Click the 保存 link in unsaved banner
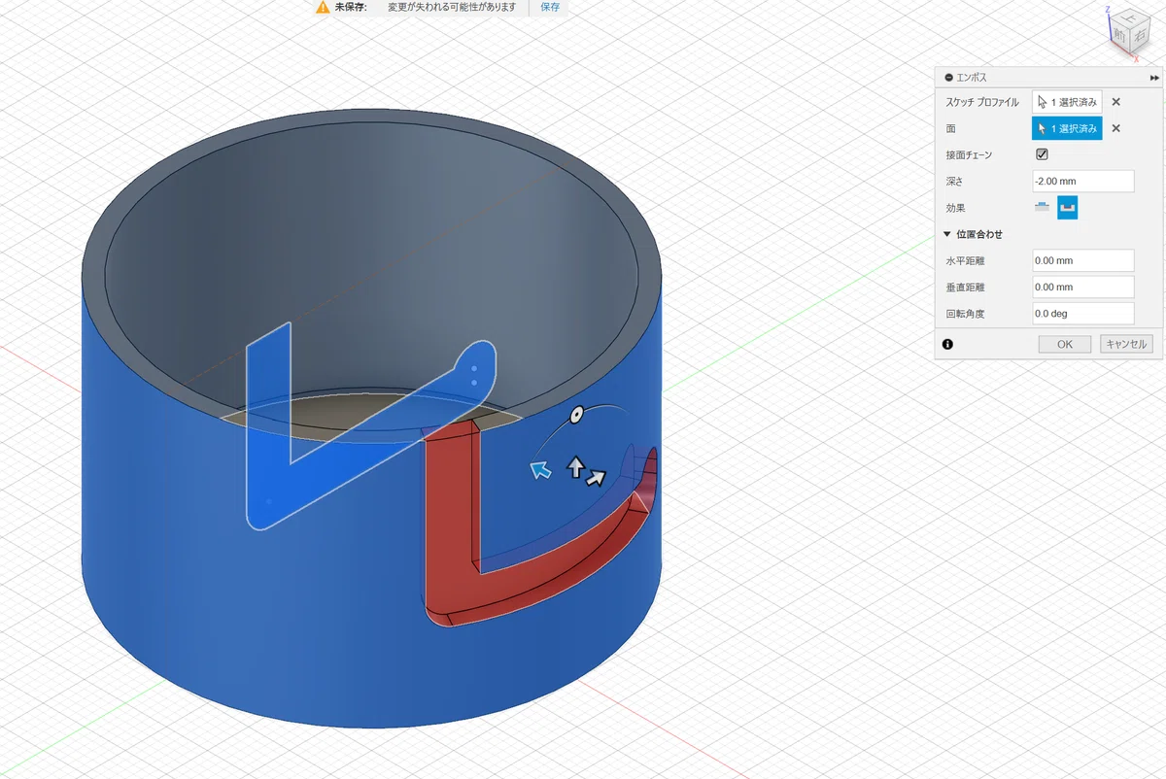Screen dimensions: 1166x779 click(x=550, y=7)
